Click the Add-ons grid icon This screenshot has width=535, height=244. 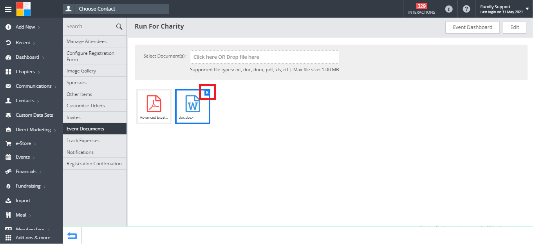click(8, 237)
